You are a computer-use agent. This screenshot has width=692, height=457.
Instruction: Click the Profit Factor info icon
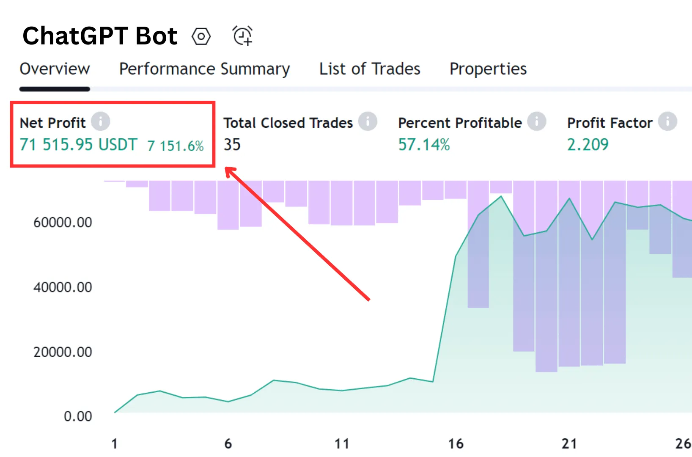click(667, 121)
